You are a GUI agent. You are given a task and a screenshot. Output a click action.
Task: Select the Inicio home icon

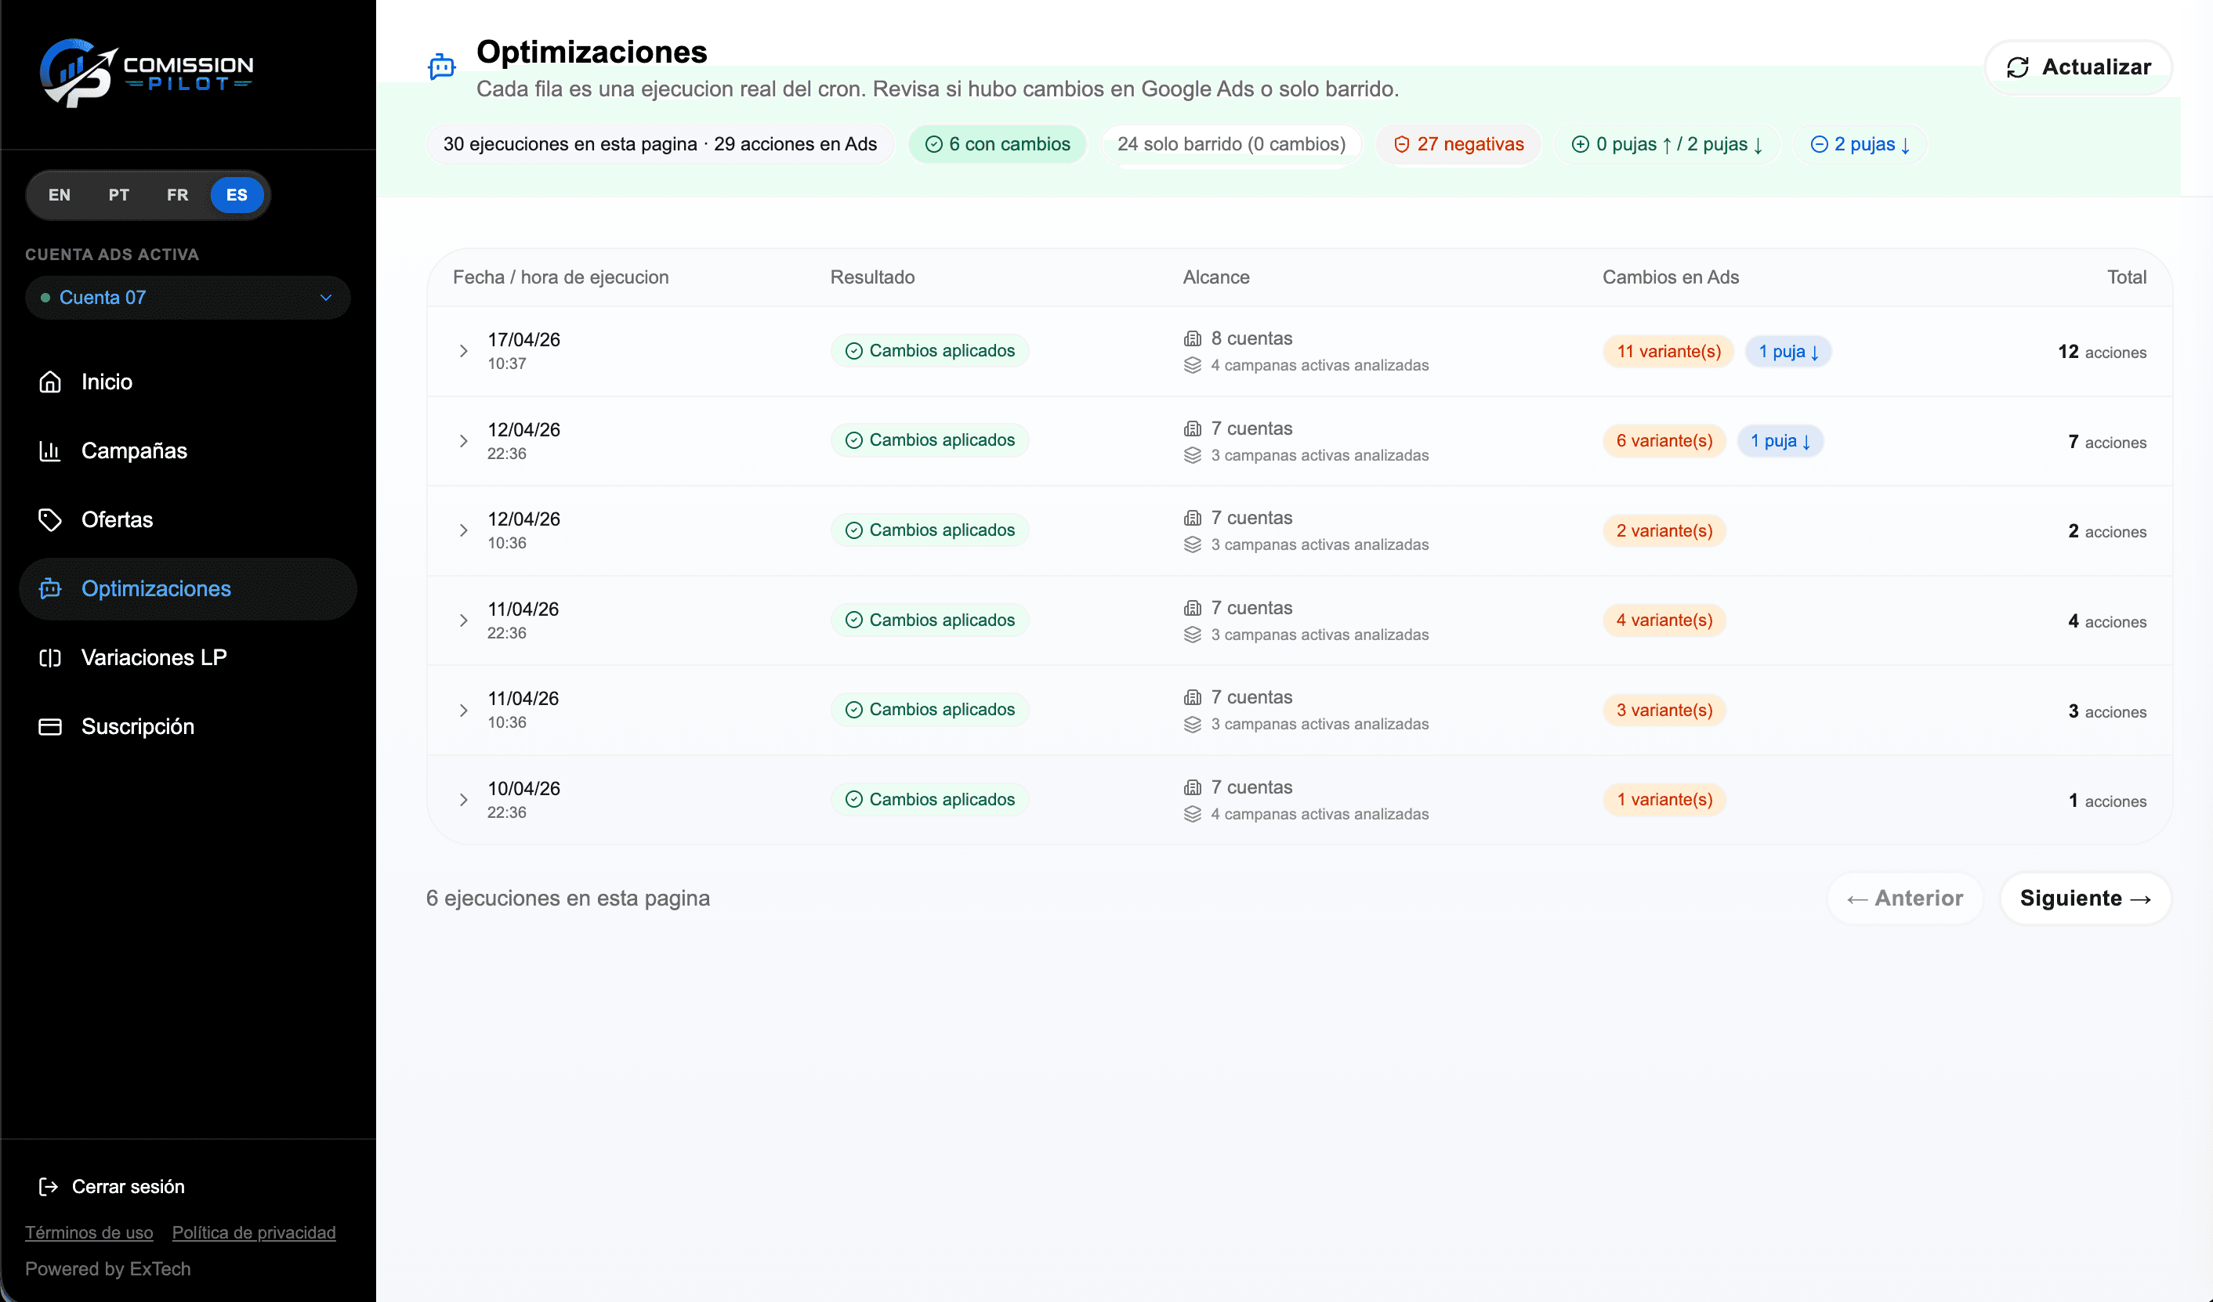[50, 381]
